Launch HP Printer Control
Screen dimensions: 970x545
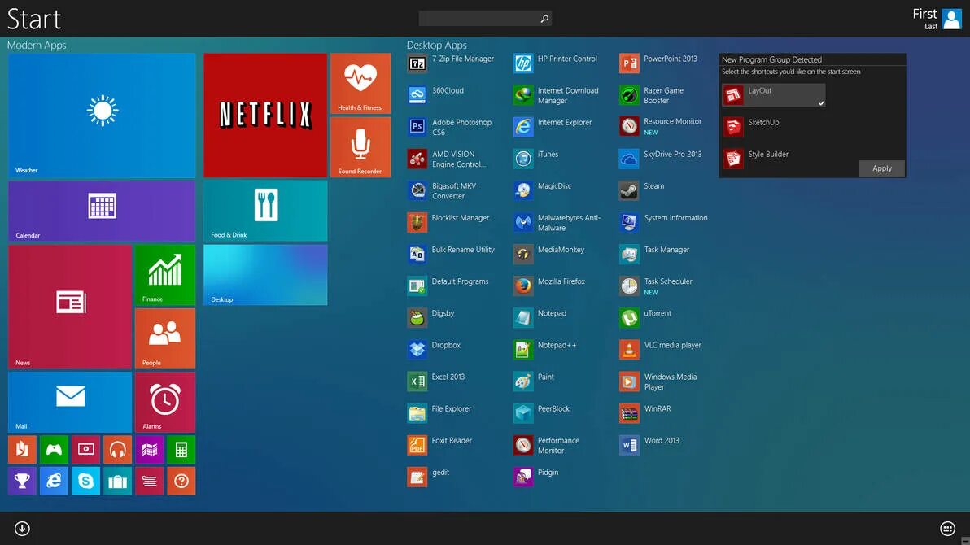click(x=557, y=63)
